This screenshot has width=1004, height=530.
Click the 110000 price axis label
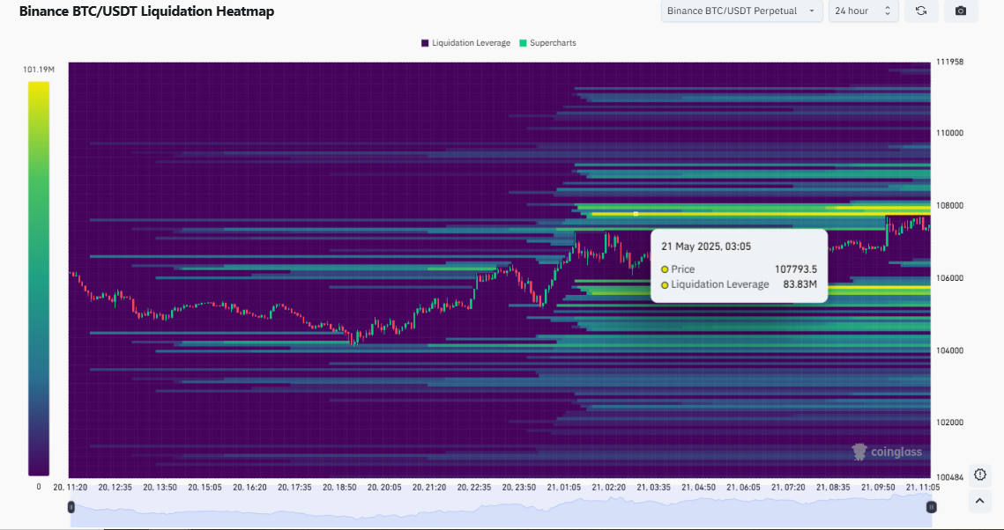coord(949,134)
